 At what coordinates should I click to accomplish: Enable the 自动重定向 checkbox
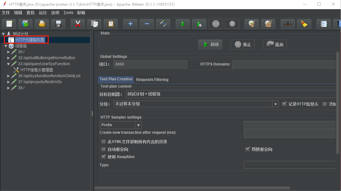point(104,149)
